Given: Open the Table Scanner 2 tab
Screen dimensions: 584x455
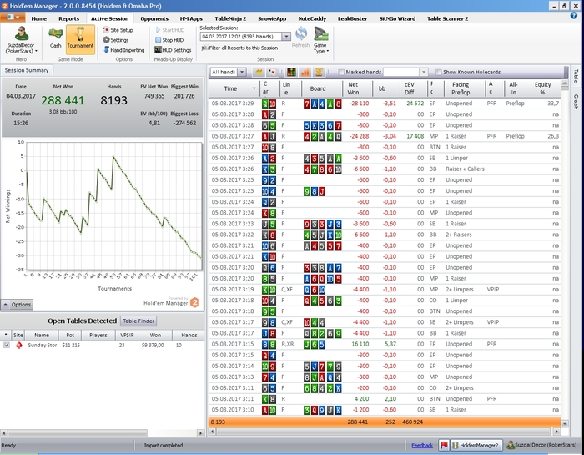Looking at the screenshot, I should tap(448, 18).
